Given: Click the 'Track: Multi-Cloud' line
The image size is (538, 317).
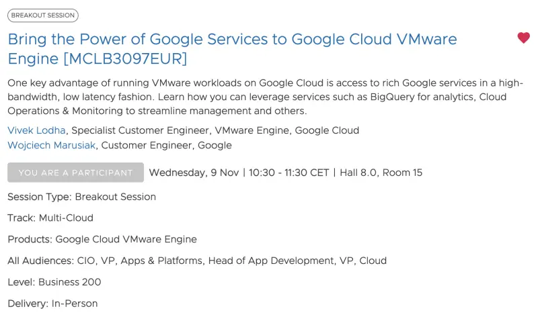Looking at the screenshot, I should pos(50,218).
